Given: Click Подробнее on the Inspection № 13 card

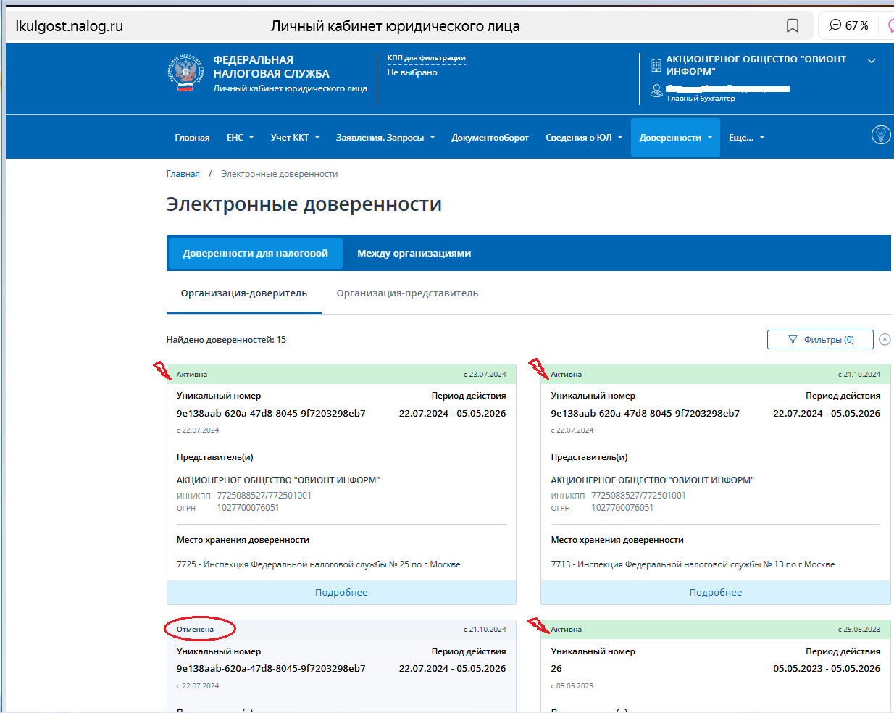Looking at the screenshot, I should point(716,593).
